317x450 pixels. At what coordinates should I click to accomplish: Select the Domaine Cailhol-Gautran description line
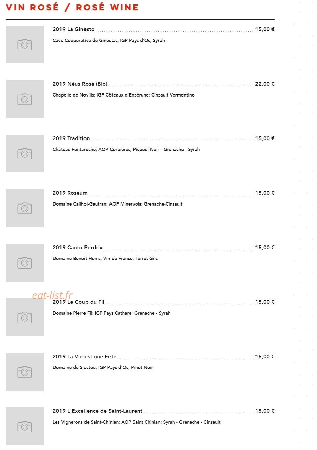[x=118, y=204]
